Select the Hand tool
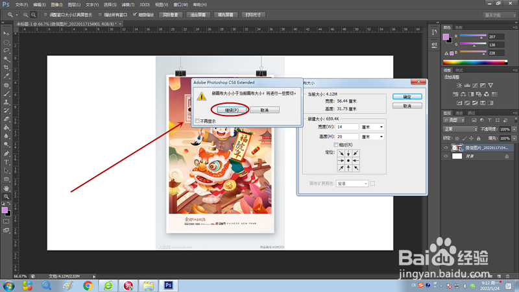This screenshot has height=292, width=519. click(x=6, y=188)
